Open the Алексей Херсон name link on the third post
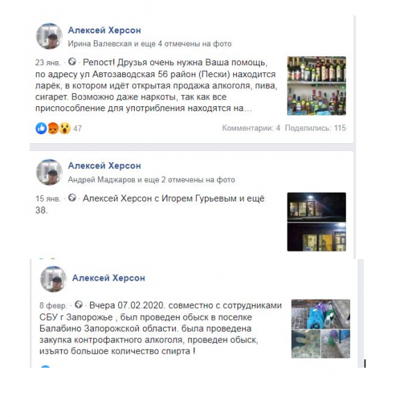The width and height of the screenshot is (400, 417). pyautogui.click(x=109, y=278)
